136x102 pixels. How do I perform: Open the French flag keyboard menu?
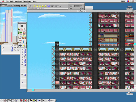pyautogui.click(x=128, y=1)
